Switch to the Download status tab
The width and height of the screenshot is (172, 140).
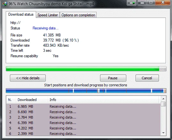(x=21, y=14)
